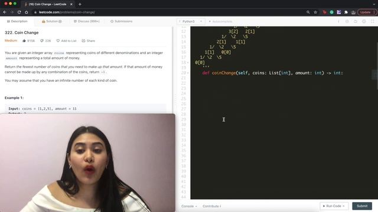Click Example 1 heading
The height and width of the screenshot is (212, 378).
14,98
